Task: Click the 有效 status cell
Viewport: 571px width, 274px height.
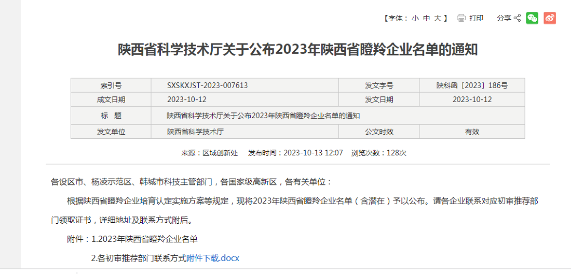Action: coord(472,132)
